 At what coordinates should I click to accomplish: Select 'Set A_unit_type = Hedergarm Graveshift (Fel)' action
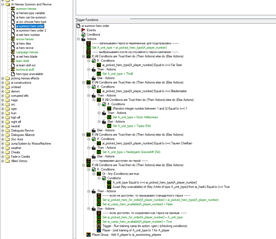pos(131,152)
